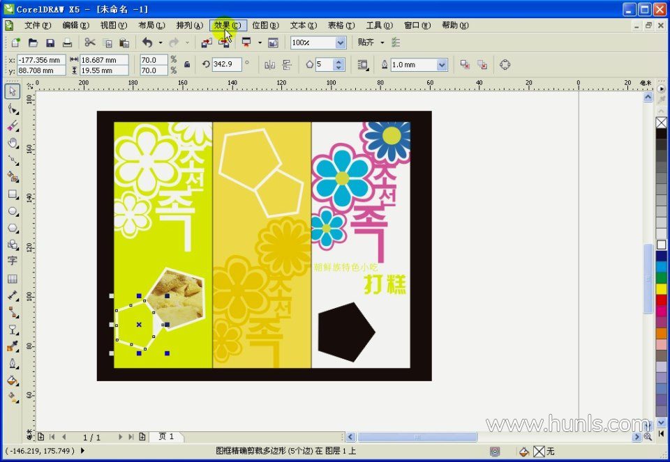Click the Print icon

pyautogui.click(x=67, y=43)
